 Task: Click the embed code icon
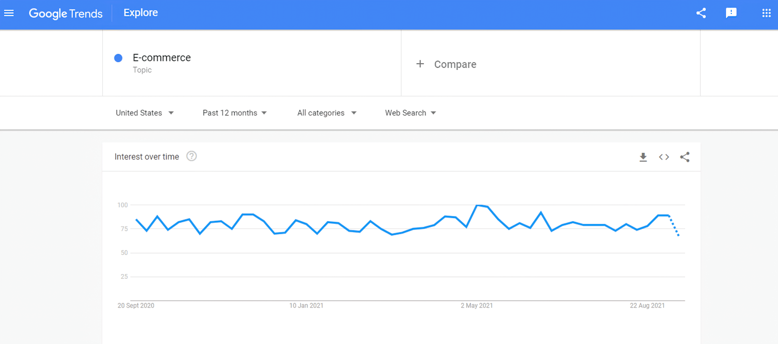(x=664, y=157)
